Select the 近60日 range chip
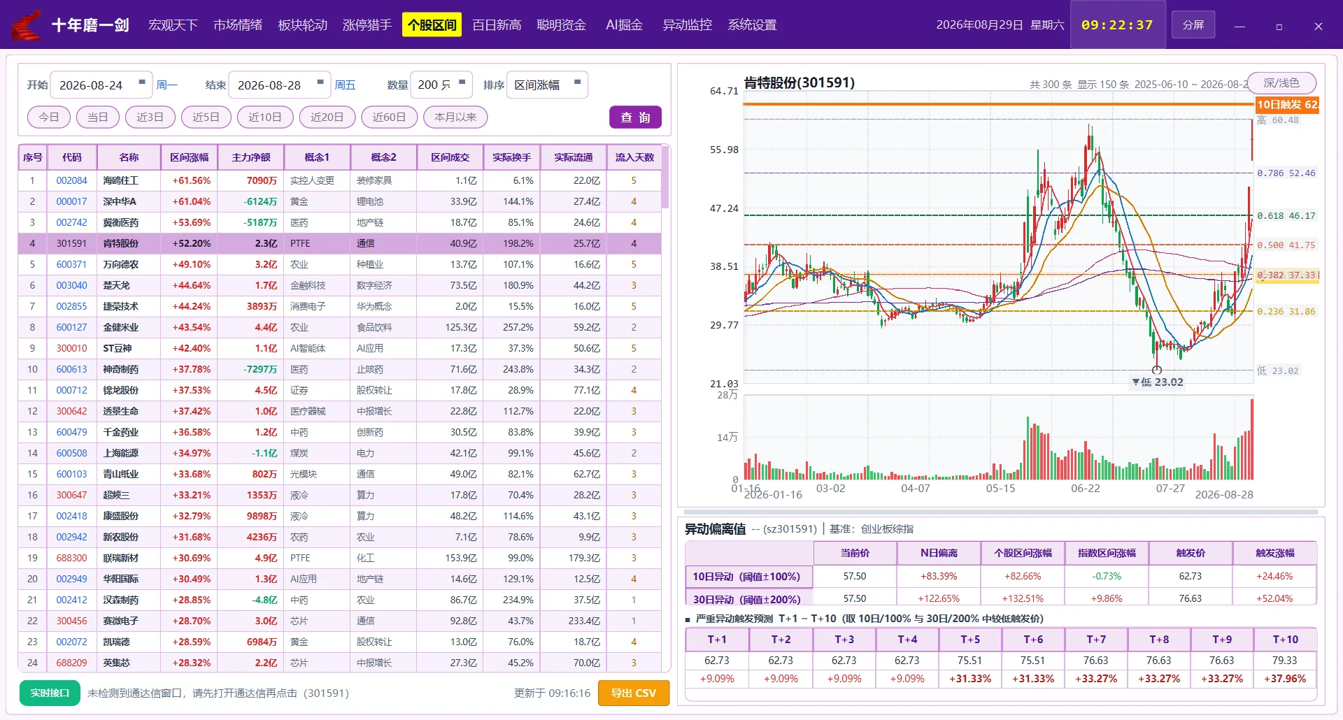Screen dimensions: 1343x720 389,117
